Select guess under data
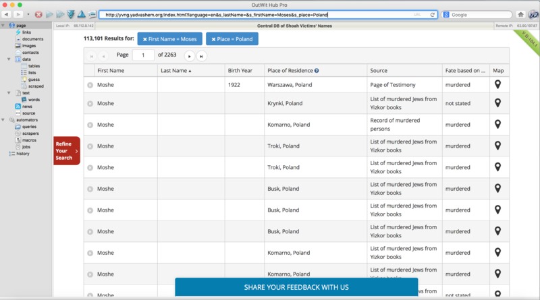 click(34, 80)
